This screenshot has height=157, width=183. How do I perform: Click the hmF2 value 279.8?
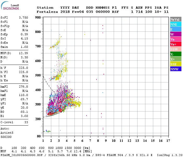[x=23, y=87]
